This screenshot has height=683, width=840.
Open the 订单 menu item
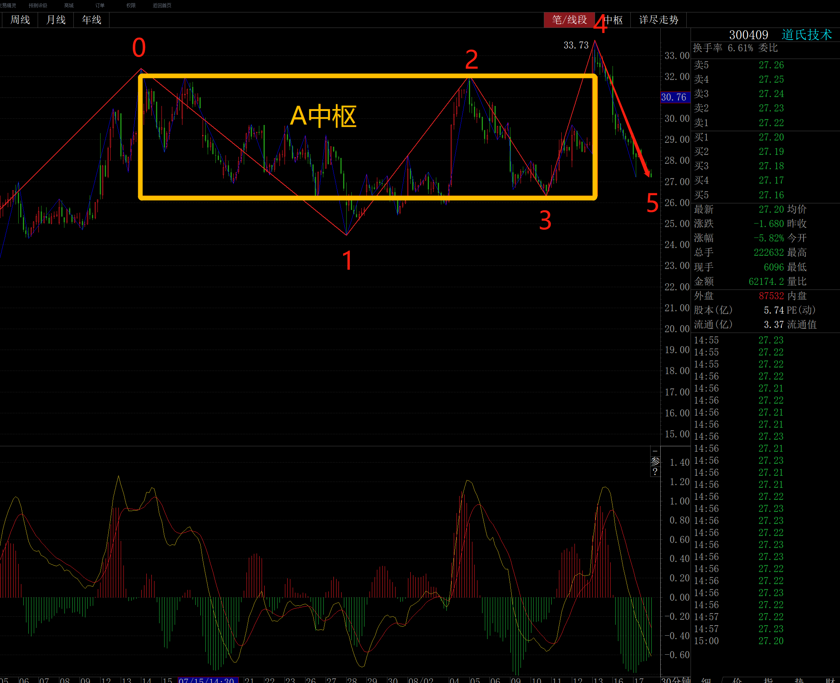click(x=100, y=5)
